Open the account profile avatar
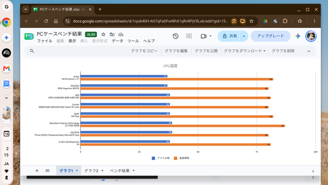This screenshot has width=328, height=185. coord(311,36)
